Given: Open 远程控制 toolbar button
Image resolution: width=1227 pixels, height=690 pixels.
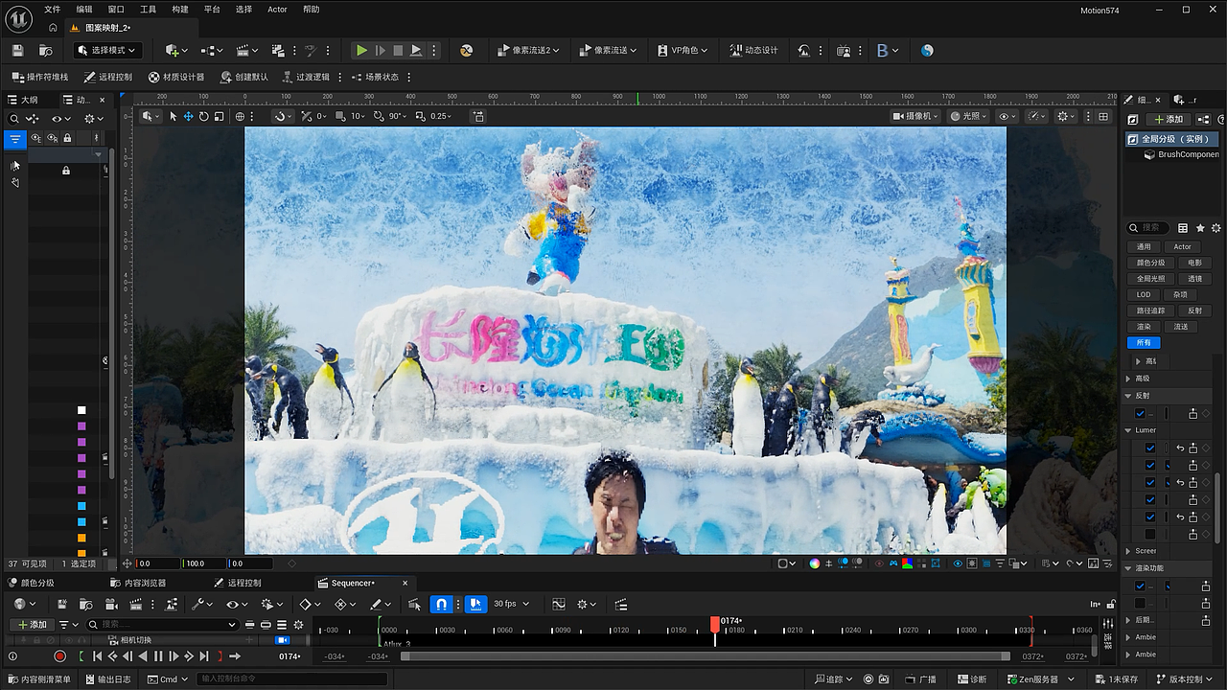Looking at the screenshot, I should click(108, 77).
